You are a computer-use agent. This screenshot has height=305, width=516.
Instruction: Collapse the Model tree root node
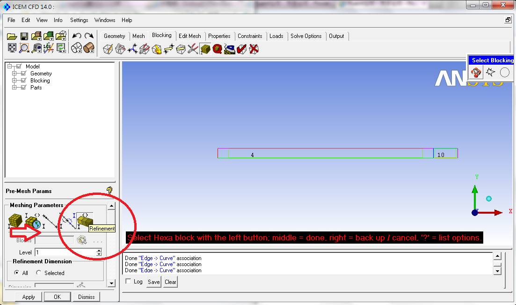pyautogui.click(x=9, y=67)
